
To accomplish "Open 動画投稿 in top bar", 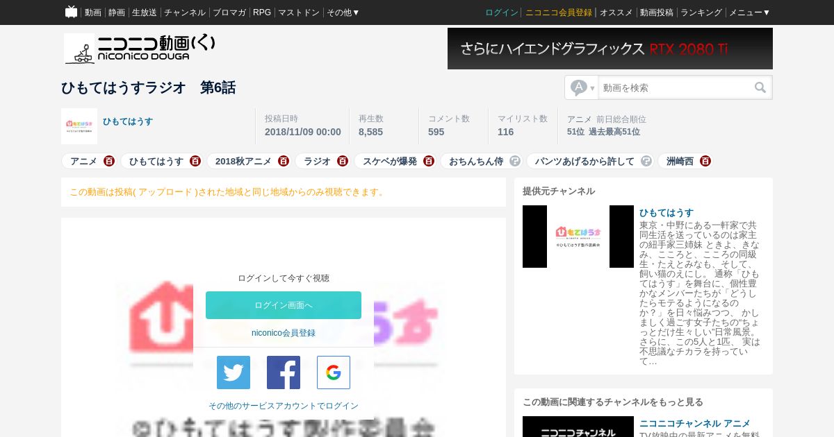I will point(657,12).
